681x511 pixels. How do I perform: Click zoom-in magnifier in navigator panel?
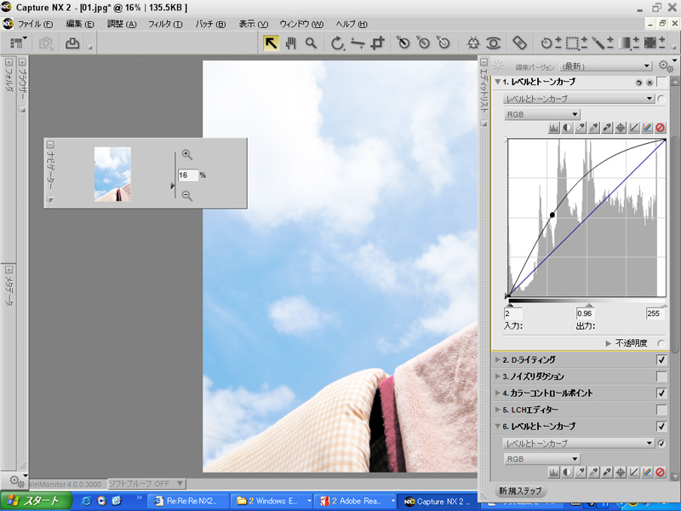pyautogui.click(x=187, y=155)
